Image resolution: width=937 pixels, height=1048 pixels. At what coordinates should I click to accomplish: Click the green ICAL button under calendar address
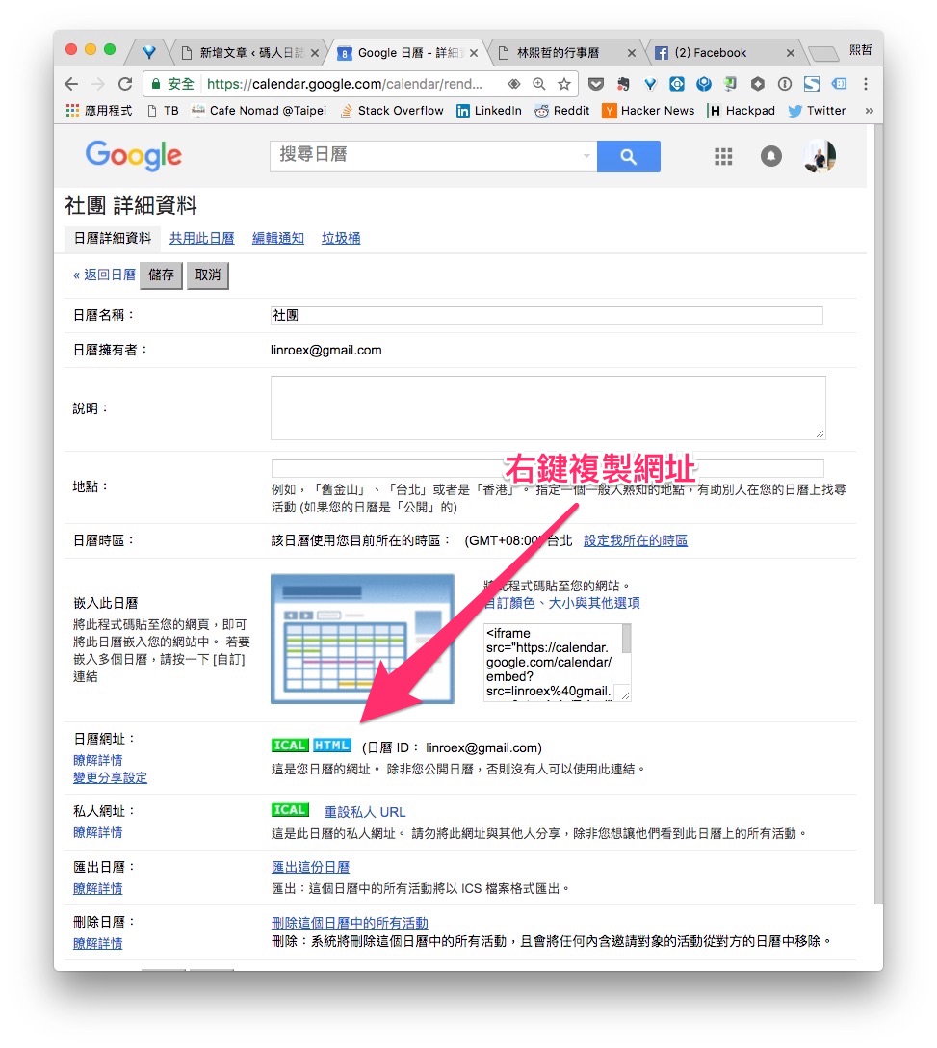click(290, 746)
